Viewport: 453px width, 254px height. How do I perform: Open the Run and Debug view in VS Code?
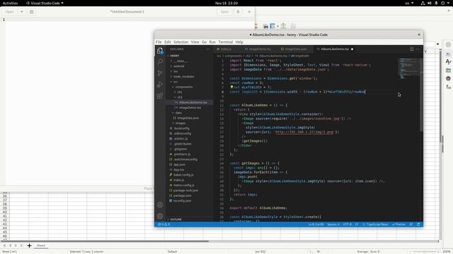(x=160, y=85)
